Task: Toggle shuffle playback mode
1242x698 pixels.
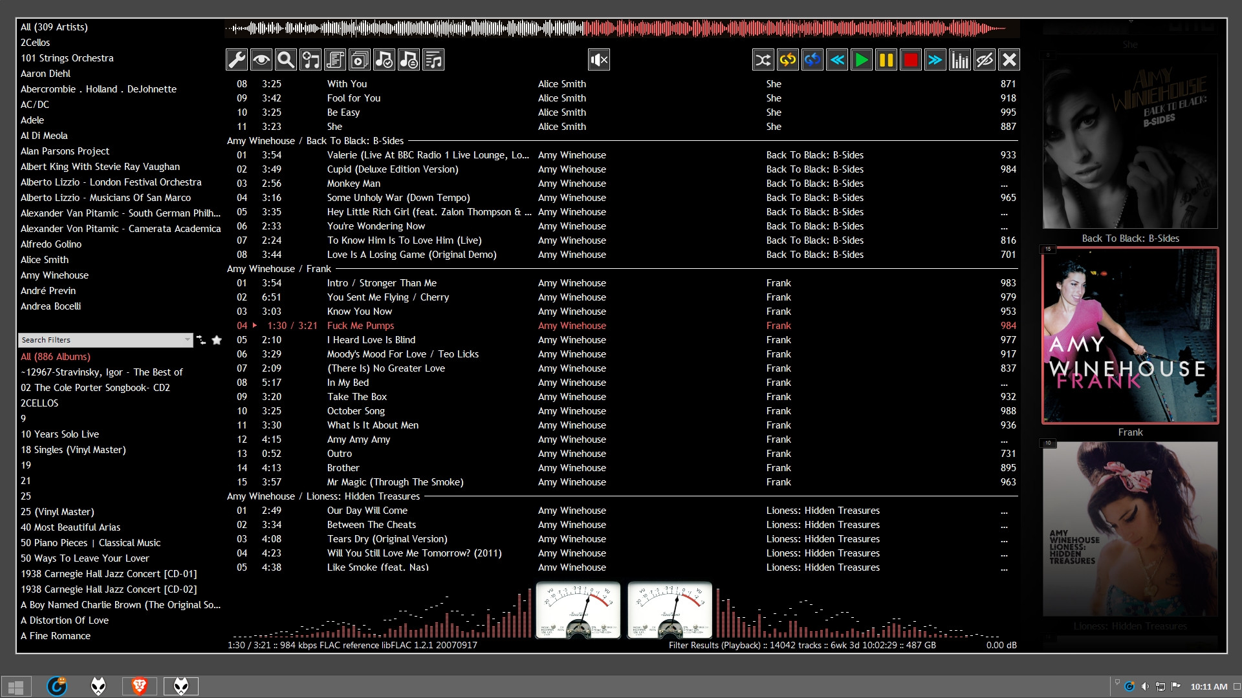Action: point(763,60)
